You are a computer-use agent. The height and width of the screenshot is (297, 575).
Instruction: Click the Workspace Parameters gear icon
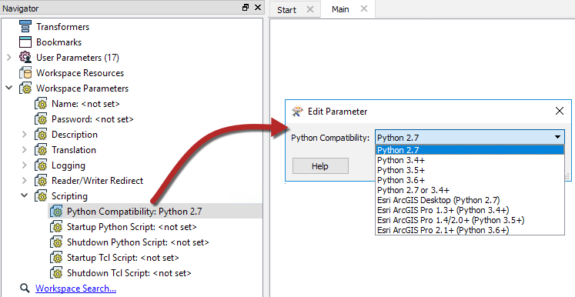point(25,88)
